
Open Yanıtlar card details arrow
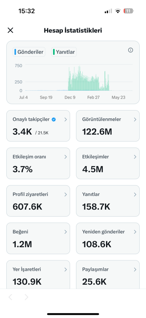(x=135, y=194)
